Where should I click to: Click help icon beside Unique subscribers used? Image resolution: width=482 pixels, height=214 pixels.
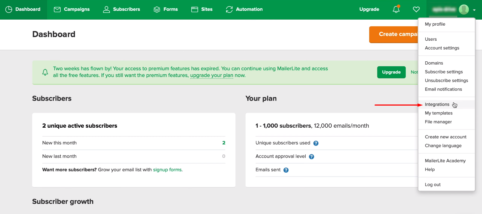click(x=316, y=143)
